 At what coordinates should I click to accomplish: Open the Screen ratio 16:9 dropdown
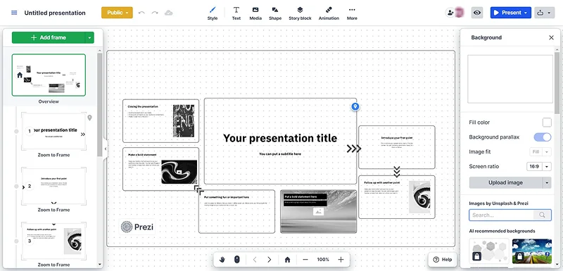(x=538, y=167)
